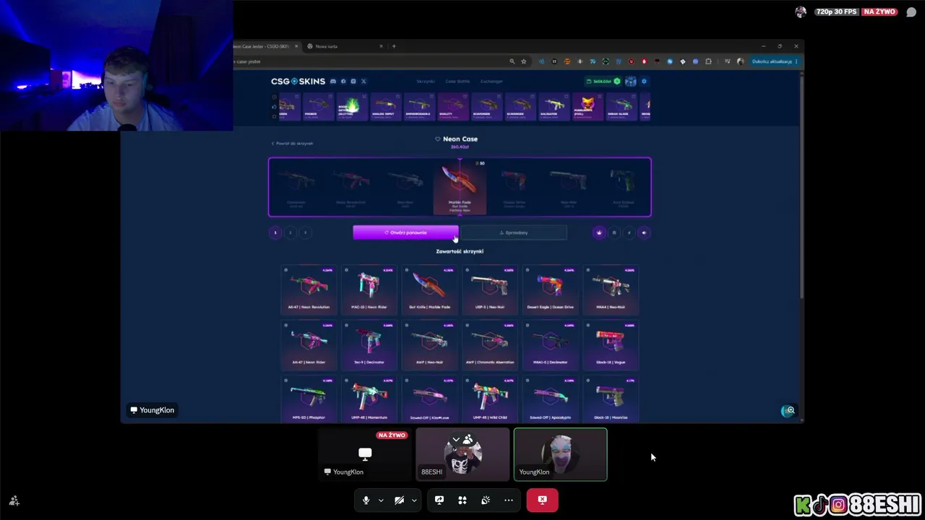Toggle the case opening sound
This screenshot has width=925, height=520.
click(x=645, y=233)
